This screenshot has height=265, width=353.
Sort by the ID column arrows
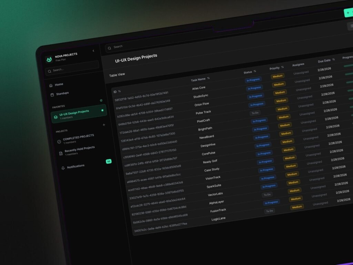pyautogui.click(x=120, y=91)
